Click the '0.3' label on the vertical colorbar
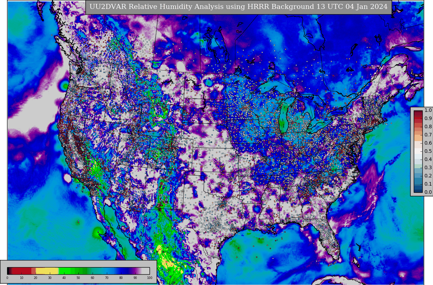The width and height of the screenshot is (433, 285). pyautogui.click(x=428, y=167)
